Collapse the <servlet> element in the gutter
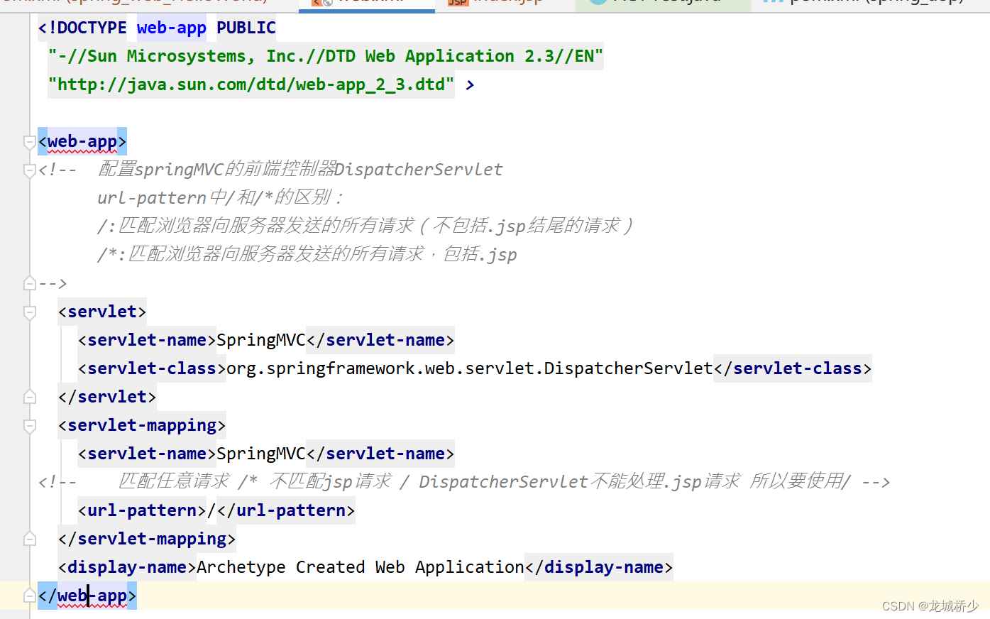The width and height of the screenshot is (990, 619). 29,311
